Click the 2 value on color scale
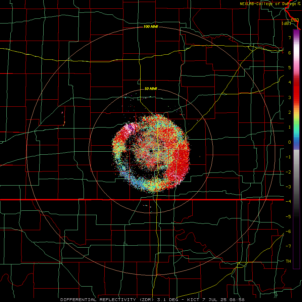 tap(290, 112)
